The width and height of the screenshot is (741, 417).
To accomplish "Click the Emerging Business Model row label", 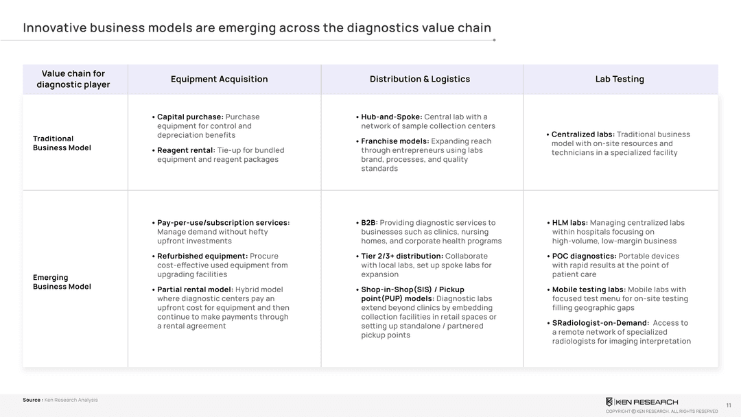I will click(62, 282).
